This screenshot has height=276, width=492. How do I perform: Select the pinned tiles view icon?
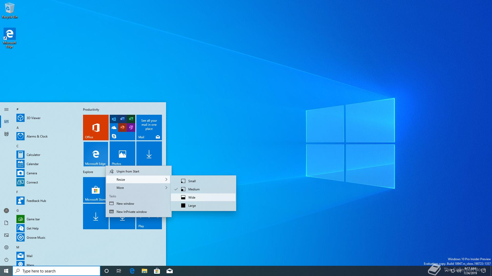6,122
